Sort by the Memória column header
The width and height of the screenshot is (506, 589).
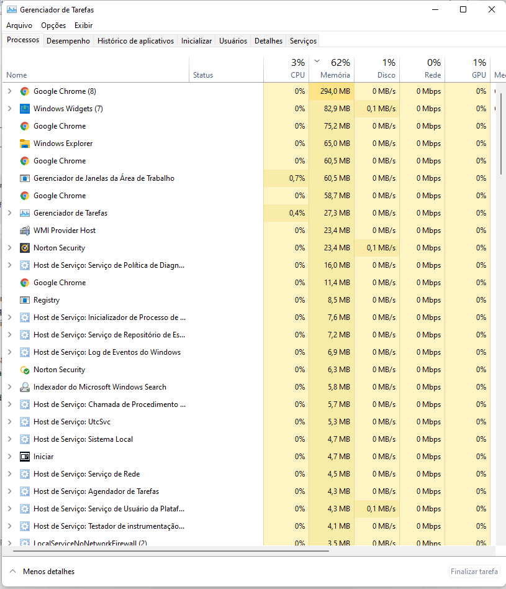332,70
